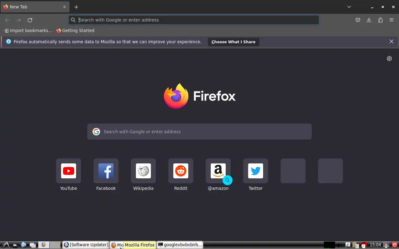Screen dimensions: 399x249
Task: Click the Back navigation arrow
Action: (x=7, y=20)
